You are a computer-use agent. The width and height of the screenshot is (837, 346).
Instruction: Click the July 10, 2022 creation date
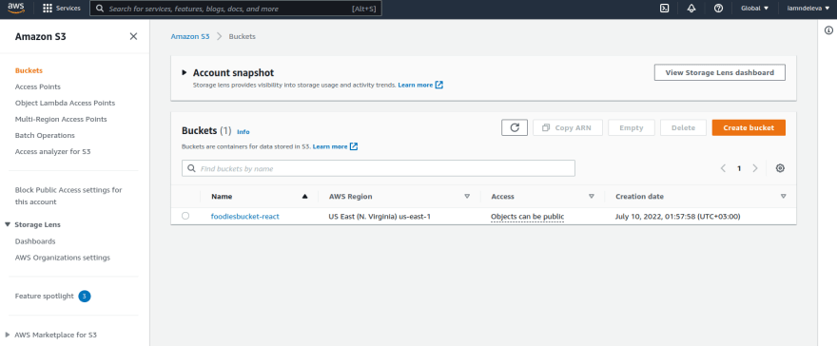click(678, 216)
